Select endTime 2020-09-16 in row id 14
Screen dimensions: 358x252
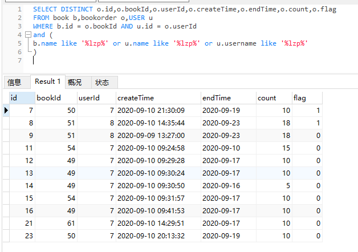(229, 186)
